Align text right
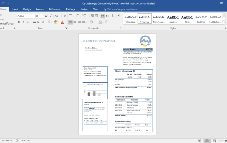 79,22
